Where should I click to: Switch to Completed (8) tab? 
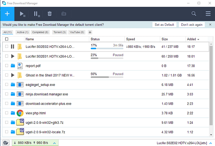[40, 32]
